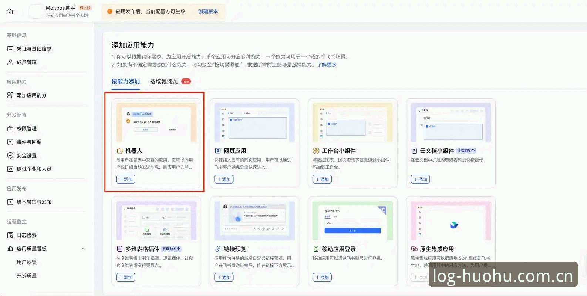
Task: Open the 了解更多 link
Action: 327,64
